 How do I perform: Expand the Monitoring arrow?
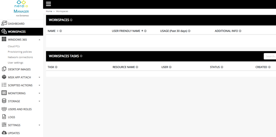[x=39, y=93]
